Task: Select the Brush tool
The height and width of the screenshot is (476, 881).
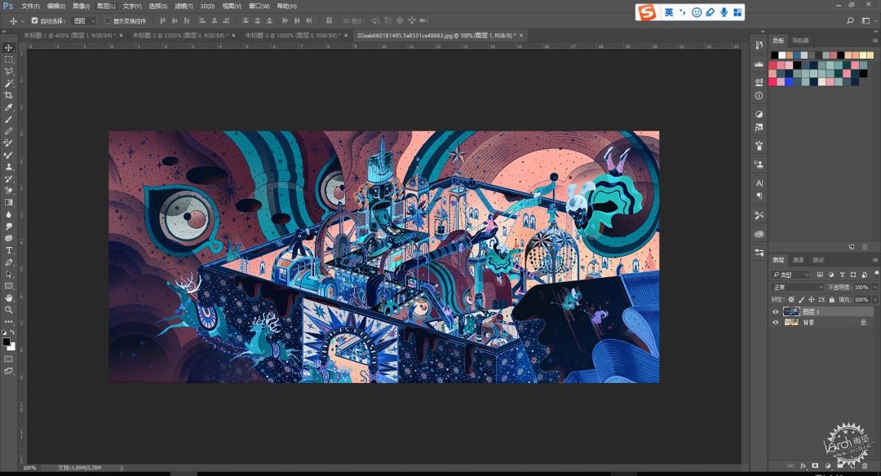Action: point(8,119)
